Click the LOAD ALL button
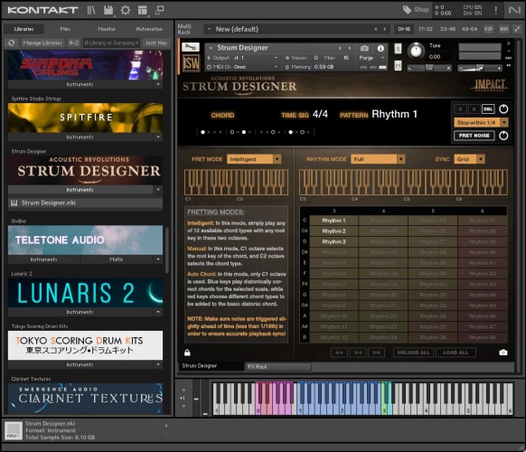 [x=456, y=353]
